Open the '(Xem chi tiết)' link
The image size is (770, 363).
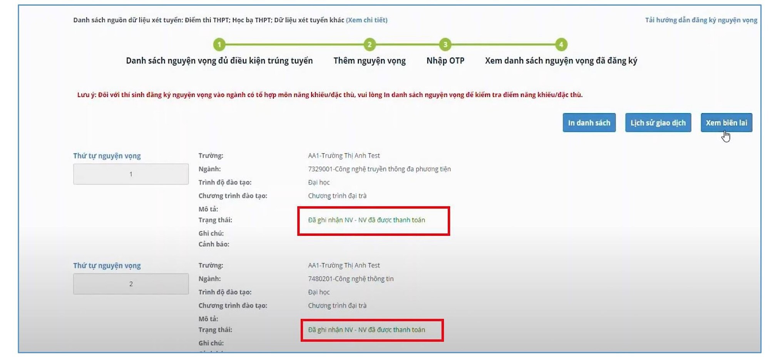click(x=367, y=20)
